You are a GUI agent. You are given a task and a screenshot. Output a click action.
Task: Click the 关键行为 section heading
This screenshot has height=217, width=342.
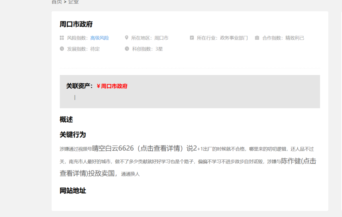click(x=73, y=135)
